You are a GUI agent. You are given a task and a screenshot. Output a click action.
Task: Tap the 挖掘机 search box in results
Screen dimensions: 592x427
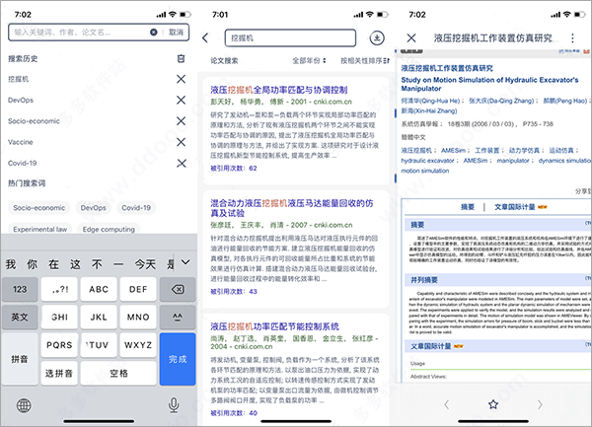tap(290, 37)
